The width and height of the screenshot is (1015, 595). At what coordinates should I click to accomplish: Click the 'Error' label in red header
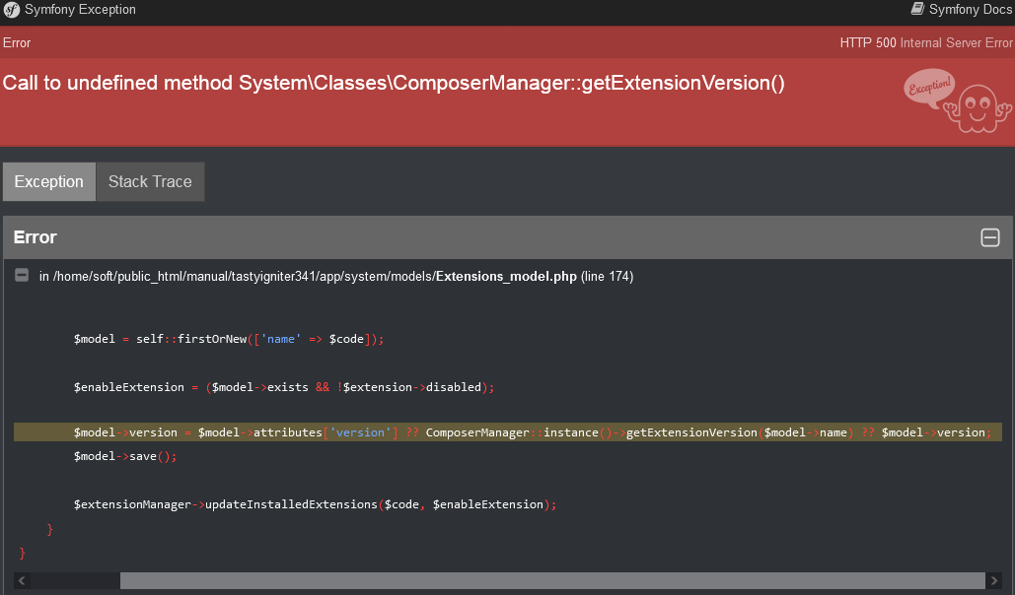pos(17,42)
